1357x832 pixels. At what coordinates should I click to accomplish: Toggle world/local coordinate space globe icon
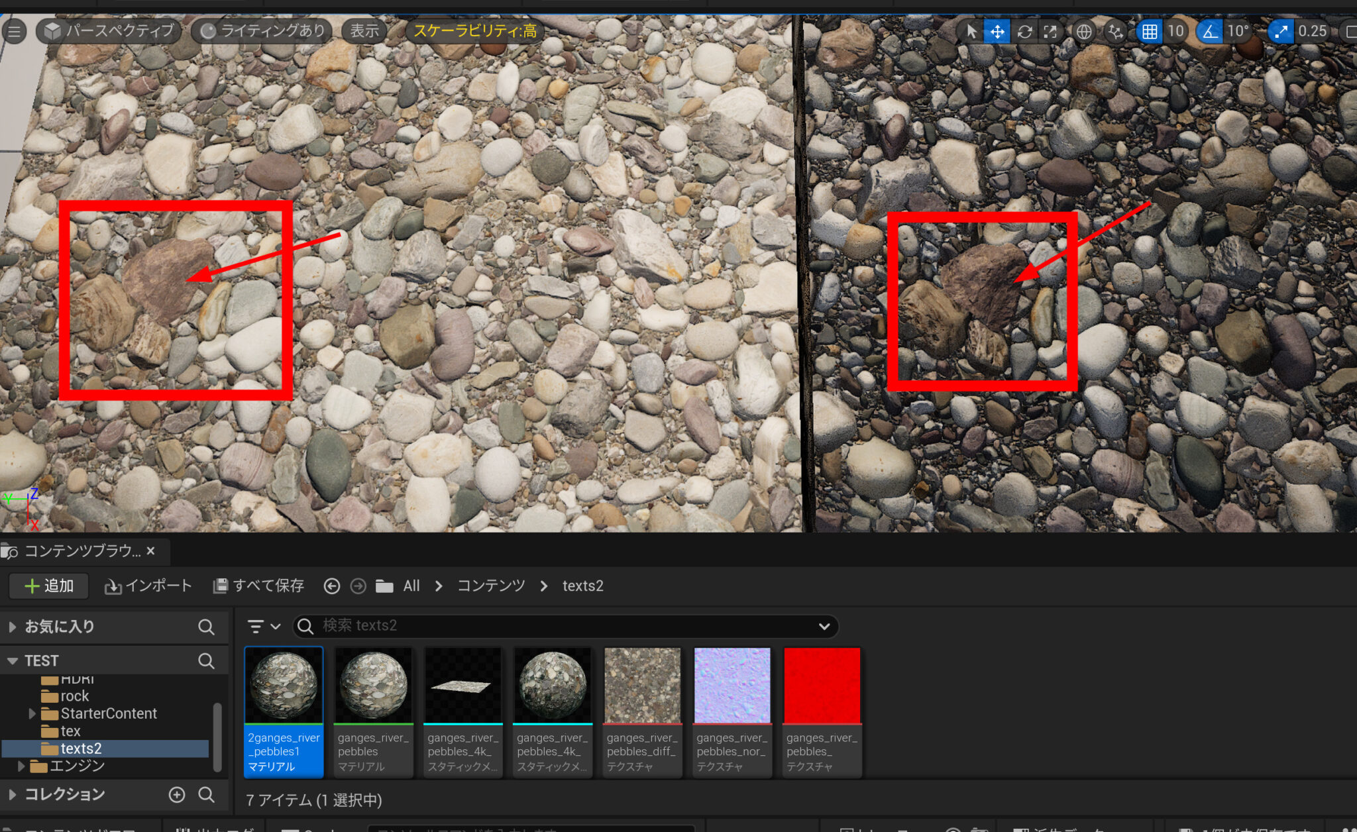click(1083, 30)
